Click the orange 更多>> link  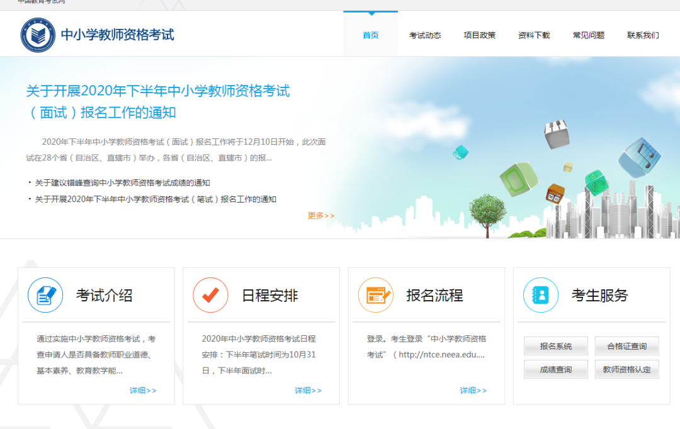[x=321, y=216]
